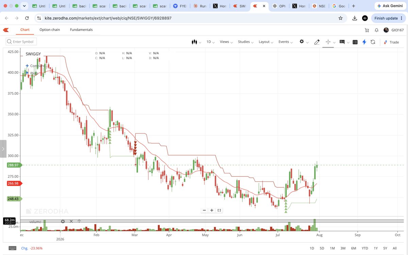Click the Compare plus button
The height and width of the screenshot is (255, 408).
tap(27, 66)
